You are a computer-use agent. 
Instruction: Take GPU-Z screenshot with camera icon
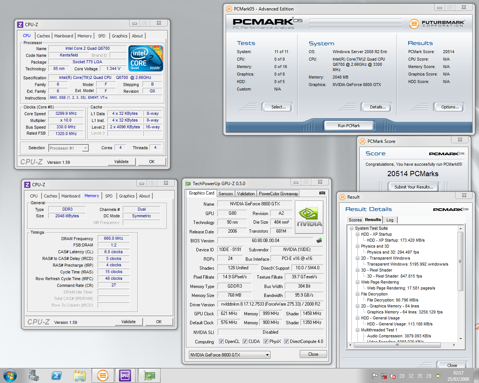click(x=322, y=193)
